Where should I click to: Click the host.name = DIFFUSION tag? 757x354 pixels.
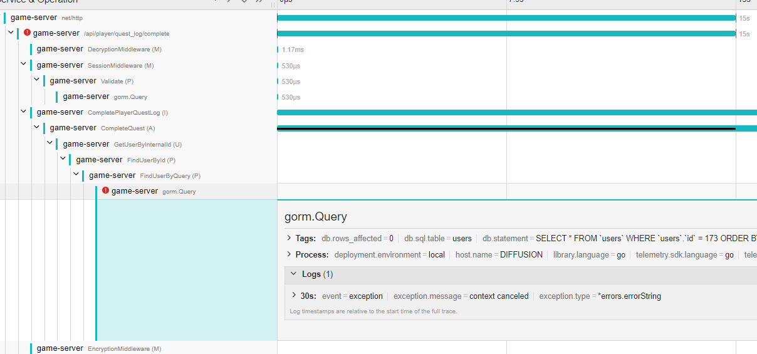[x=499, y=254]
